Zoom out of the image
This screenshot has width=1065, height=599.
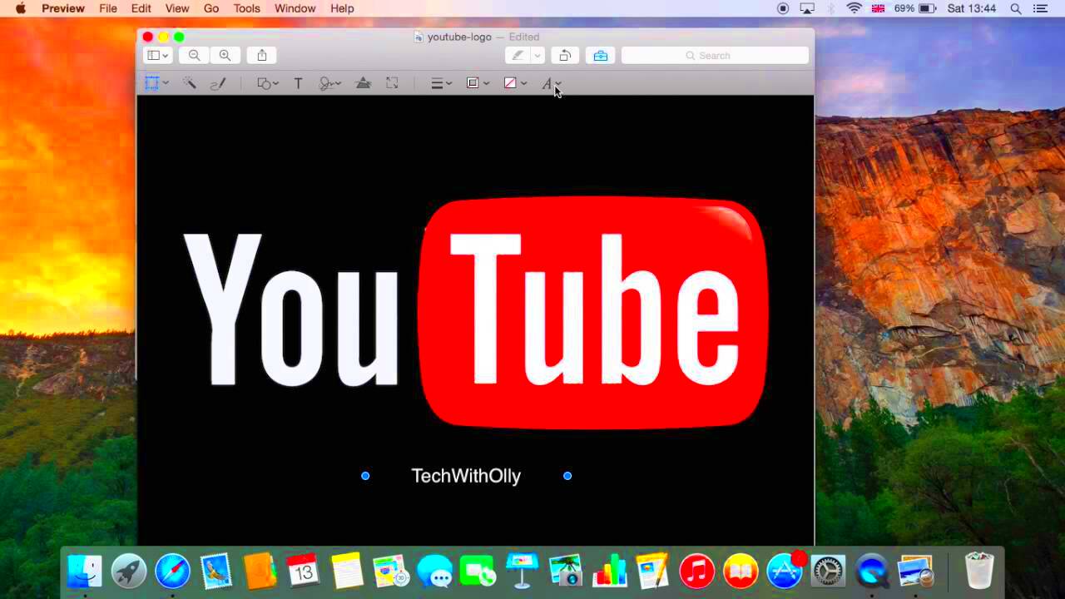pyautogui.click(x=194, y=56)
